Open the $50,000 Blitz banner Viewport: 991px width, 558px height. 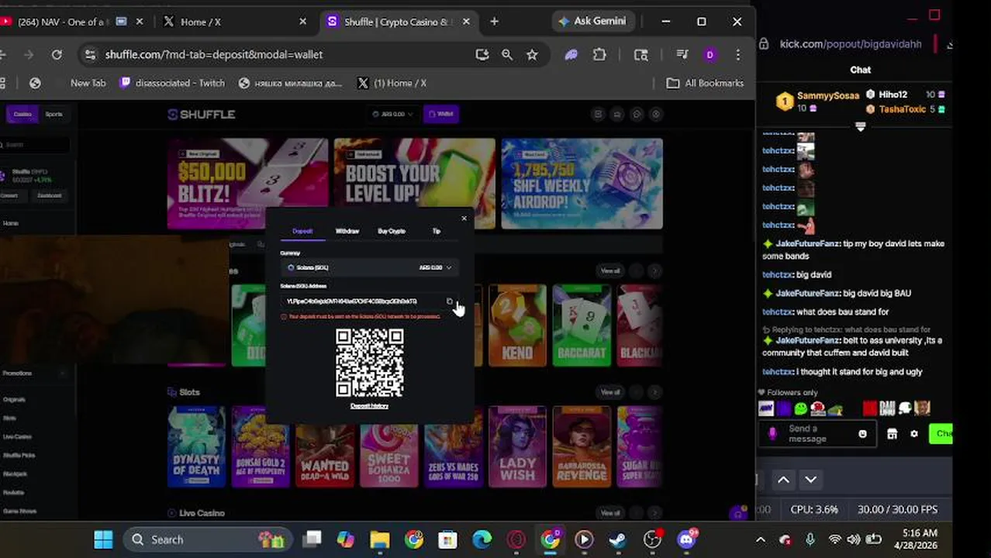click(x=248, y=184)
